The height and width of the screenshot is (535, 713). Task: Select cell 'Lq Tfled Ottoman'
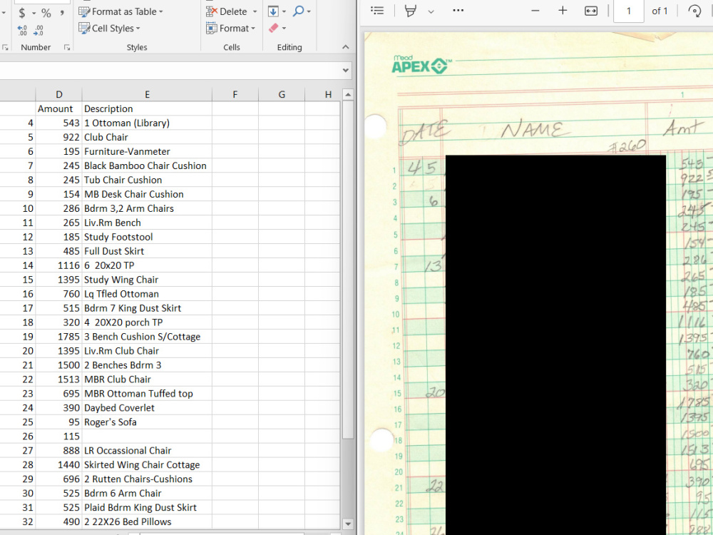pyautogui.click(x=148, y=294)
